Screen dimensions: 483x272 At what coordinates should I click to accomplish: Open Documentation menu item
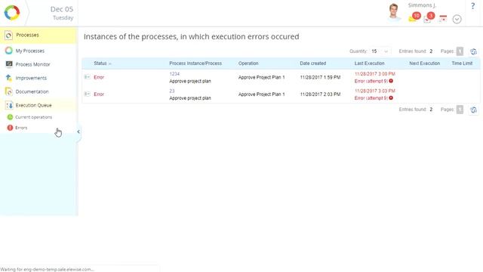pos(32,91)
